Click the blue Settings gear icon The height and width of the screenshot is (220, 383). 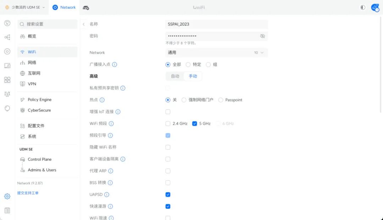[x=7, y=196]
